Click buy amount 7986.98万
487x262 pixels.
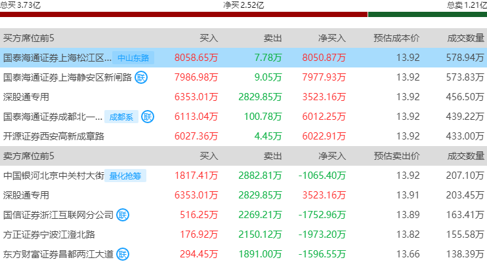pyautogui.click(x=196, y=77)
